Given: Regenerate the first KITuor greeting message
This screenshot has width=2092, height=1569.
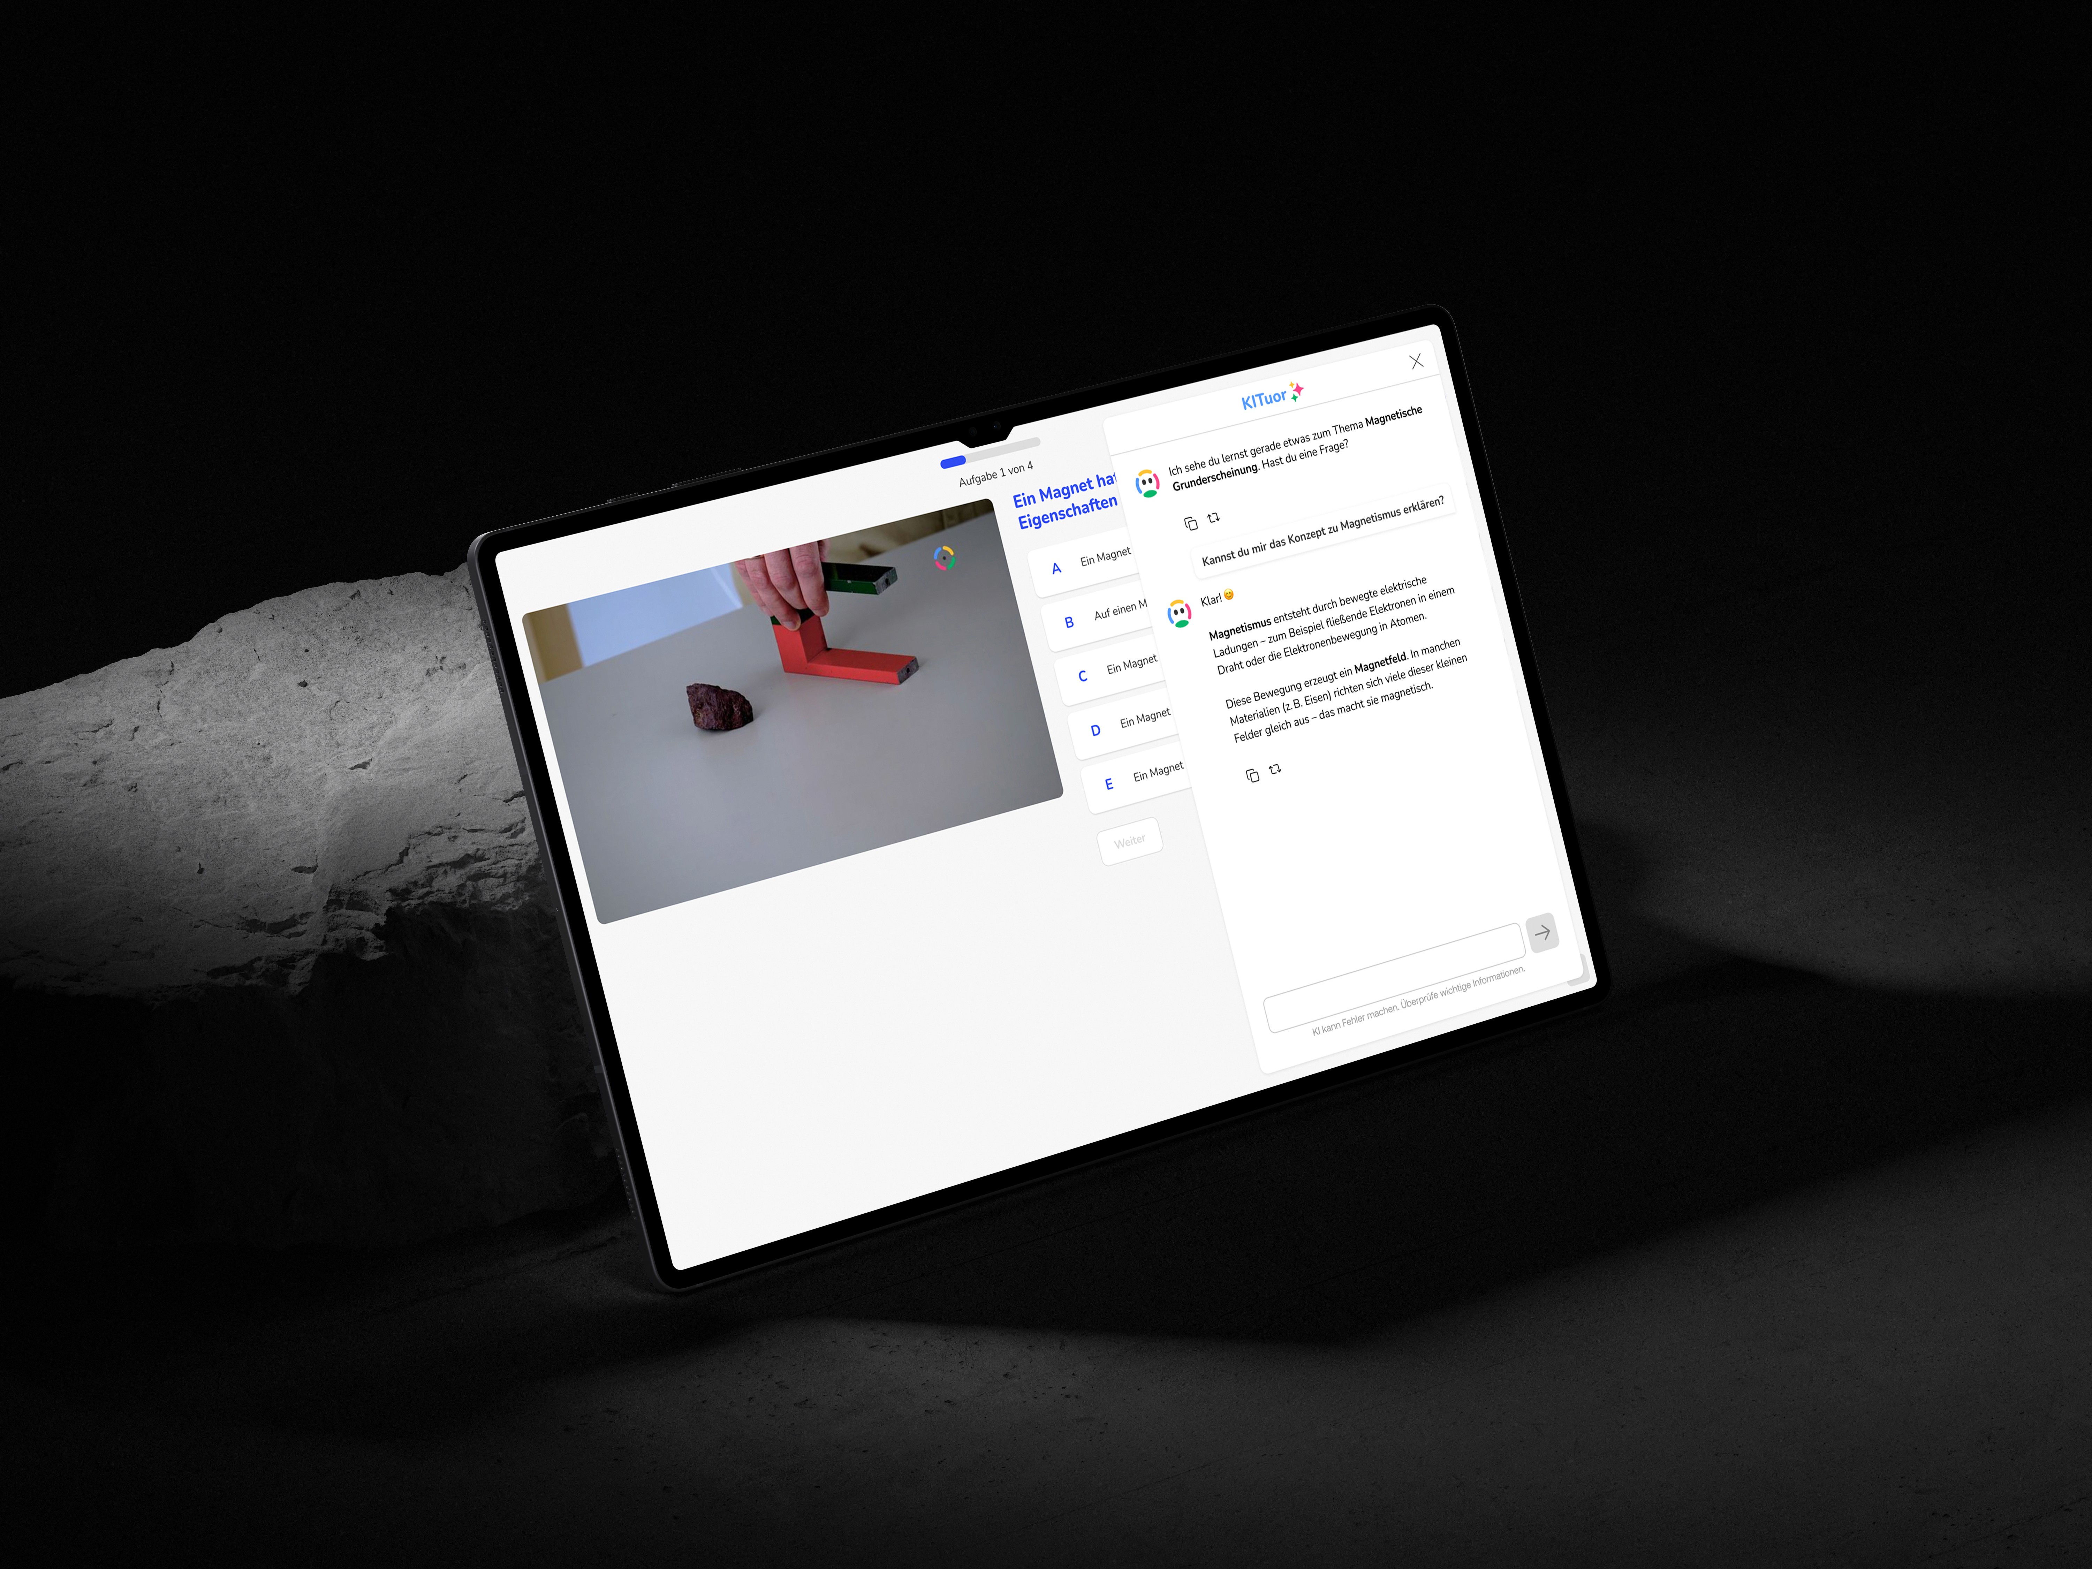Looking at the screenshot, I should [1213, 517].
